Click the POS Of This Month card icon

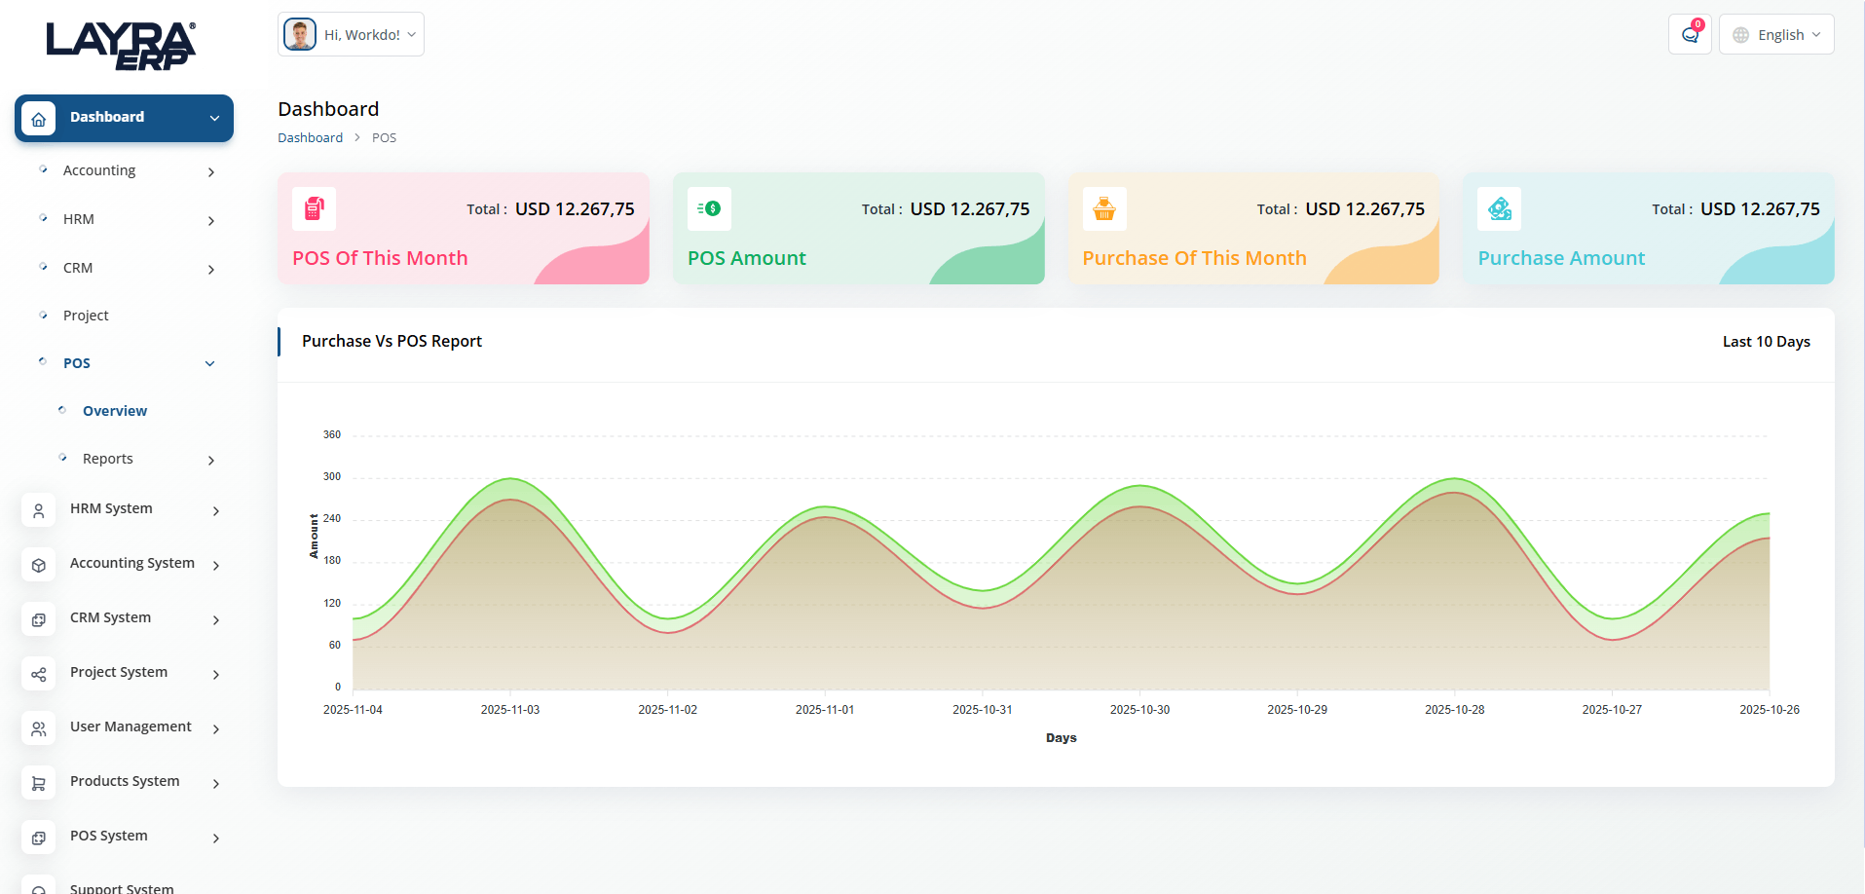click(x=314, y=208)
